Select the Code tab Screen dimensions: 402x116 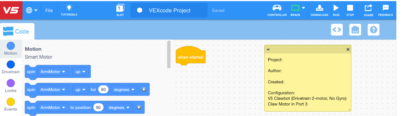pyautogui.click(x=17, y=32)
